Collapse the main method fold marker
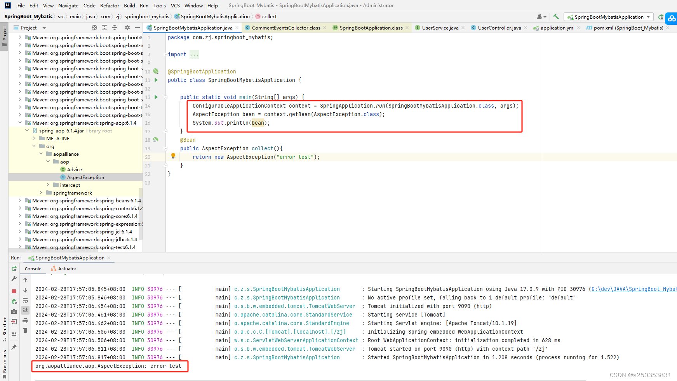Viewport: 677px width, 381px height. [x=165, y=97]
